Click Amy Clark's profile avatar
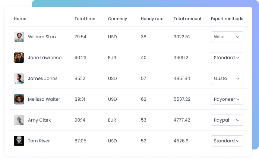This screenshot has height=161, width=259. pyautogui.click(x=19, y=120)
